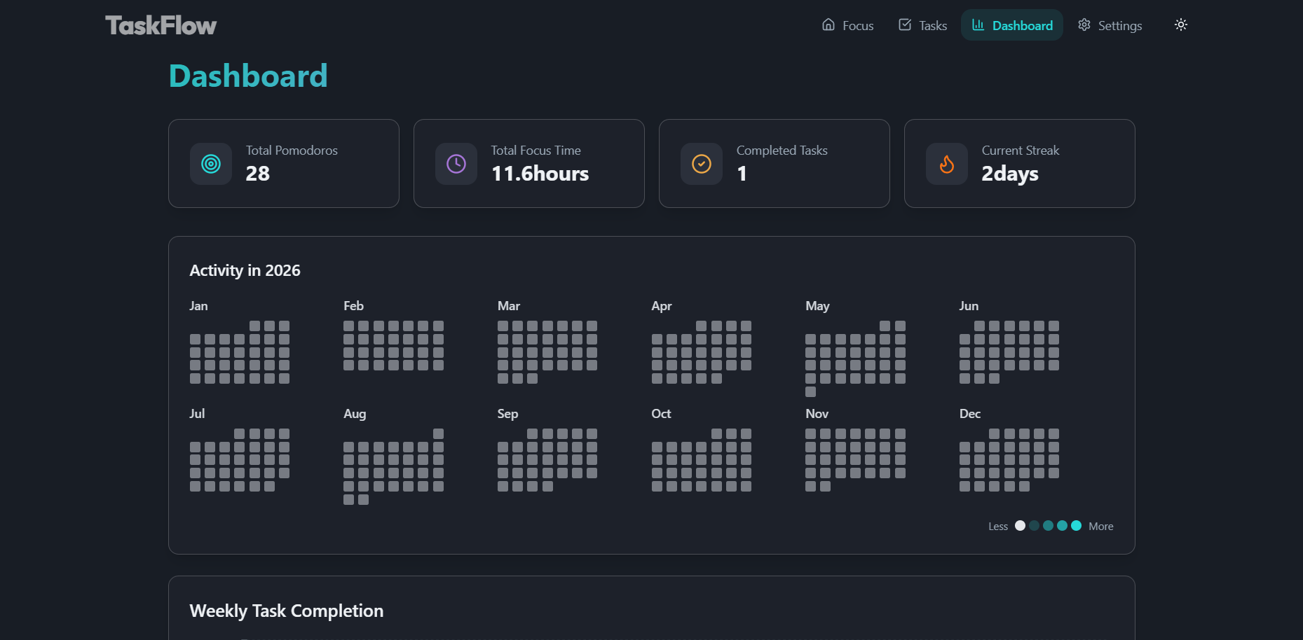Click the brightest teal legend dot beside More

coord(1076,526)
